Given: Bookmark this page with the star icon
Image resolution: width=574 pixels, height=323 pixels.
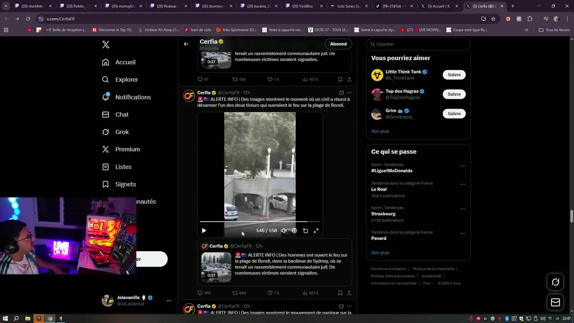Looking at the screenshot, I should coord(493,19).
